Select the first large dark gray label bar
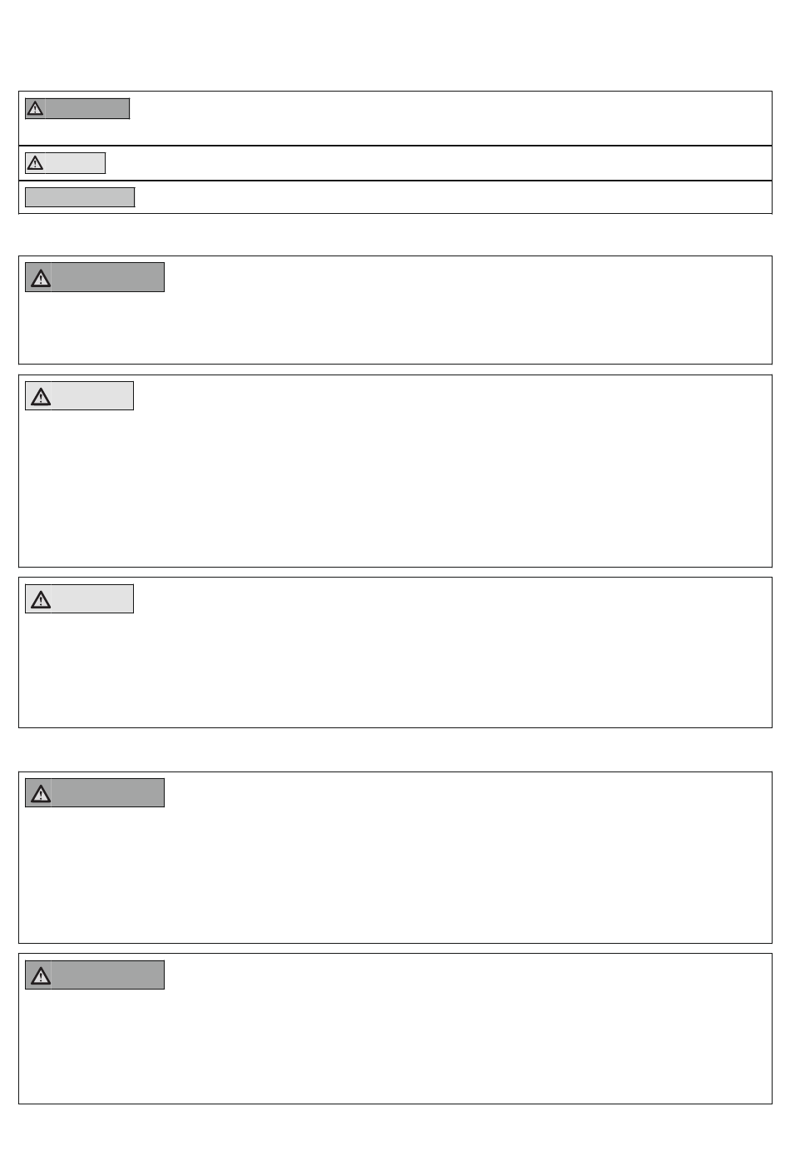 95,277
